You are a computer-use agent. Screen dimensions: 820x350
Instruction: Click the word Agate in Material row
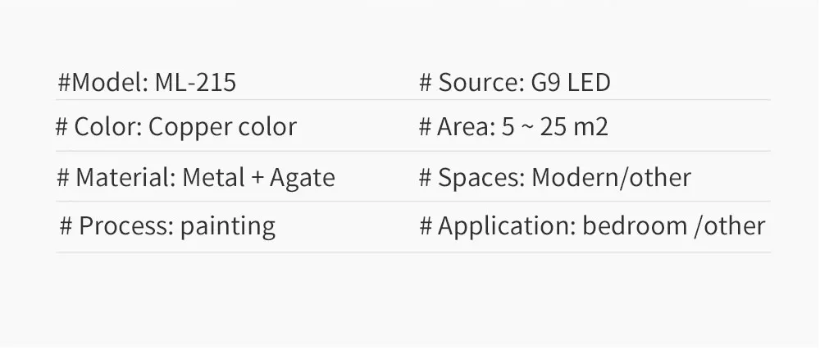click(x=303, y=179)
